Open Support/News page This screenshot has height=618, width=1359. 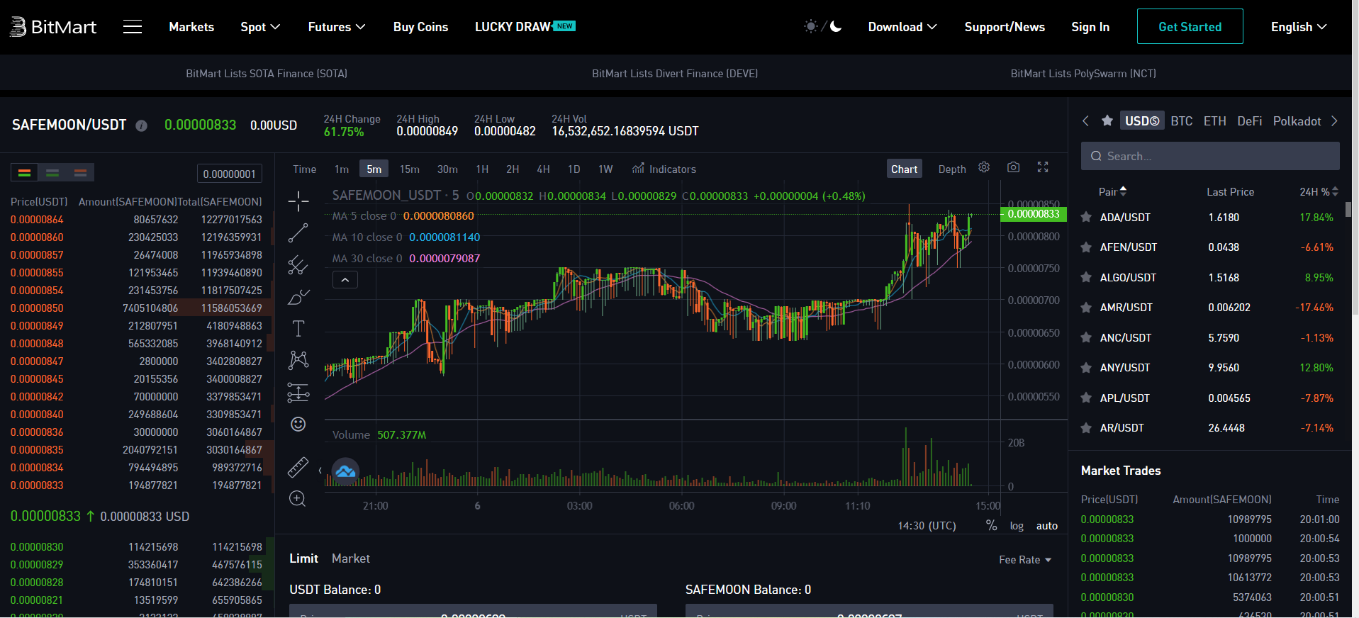(1005, 27)
